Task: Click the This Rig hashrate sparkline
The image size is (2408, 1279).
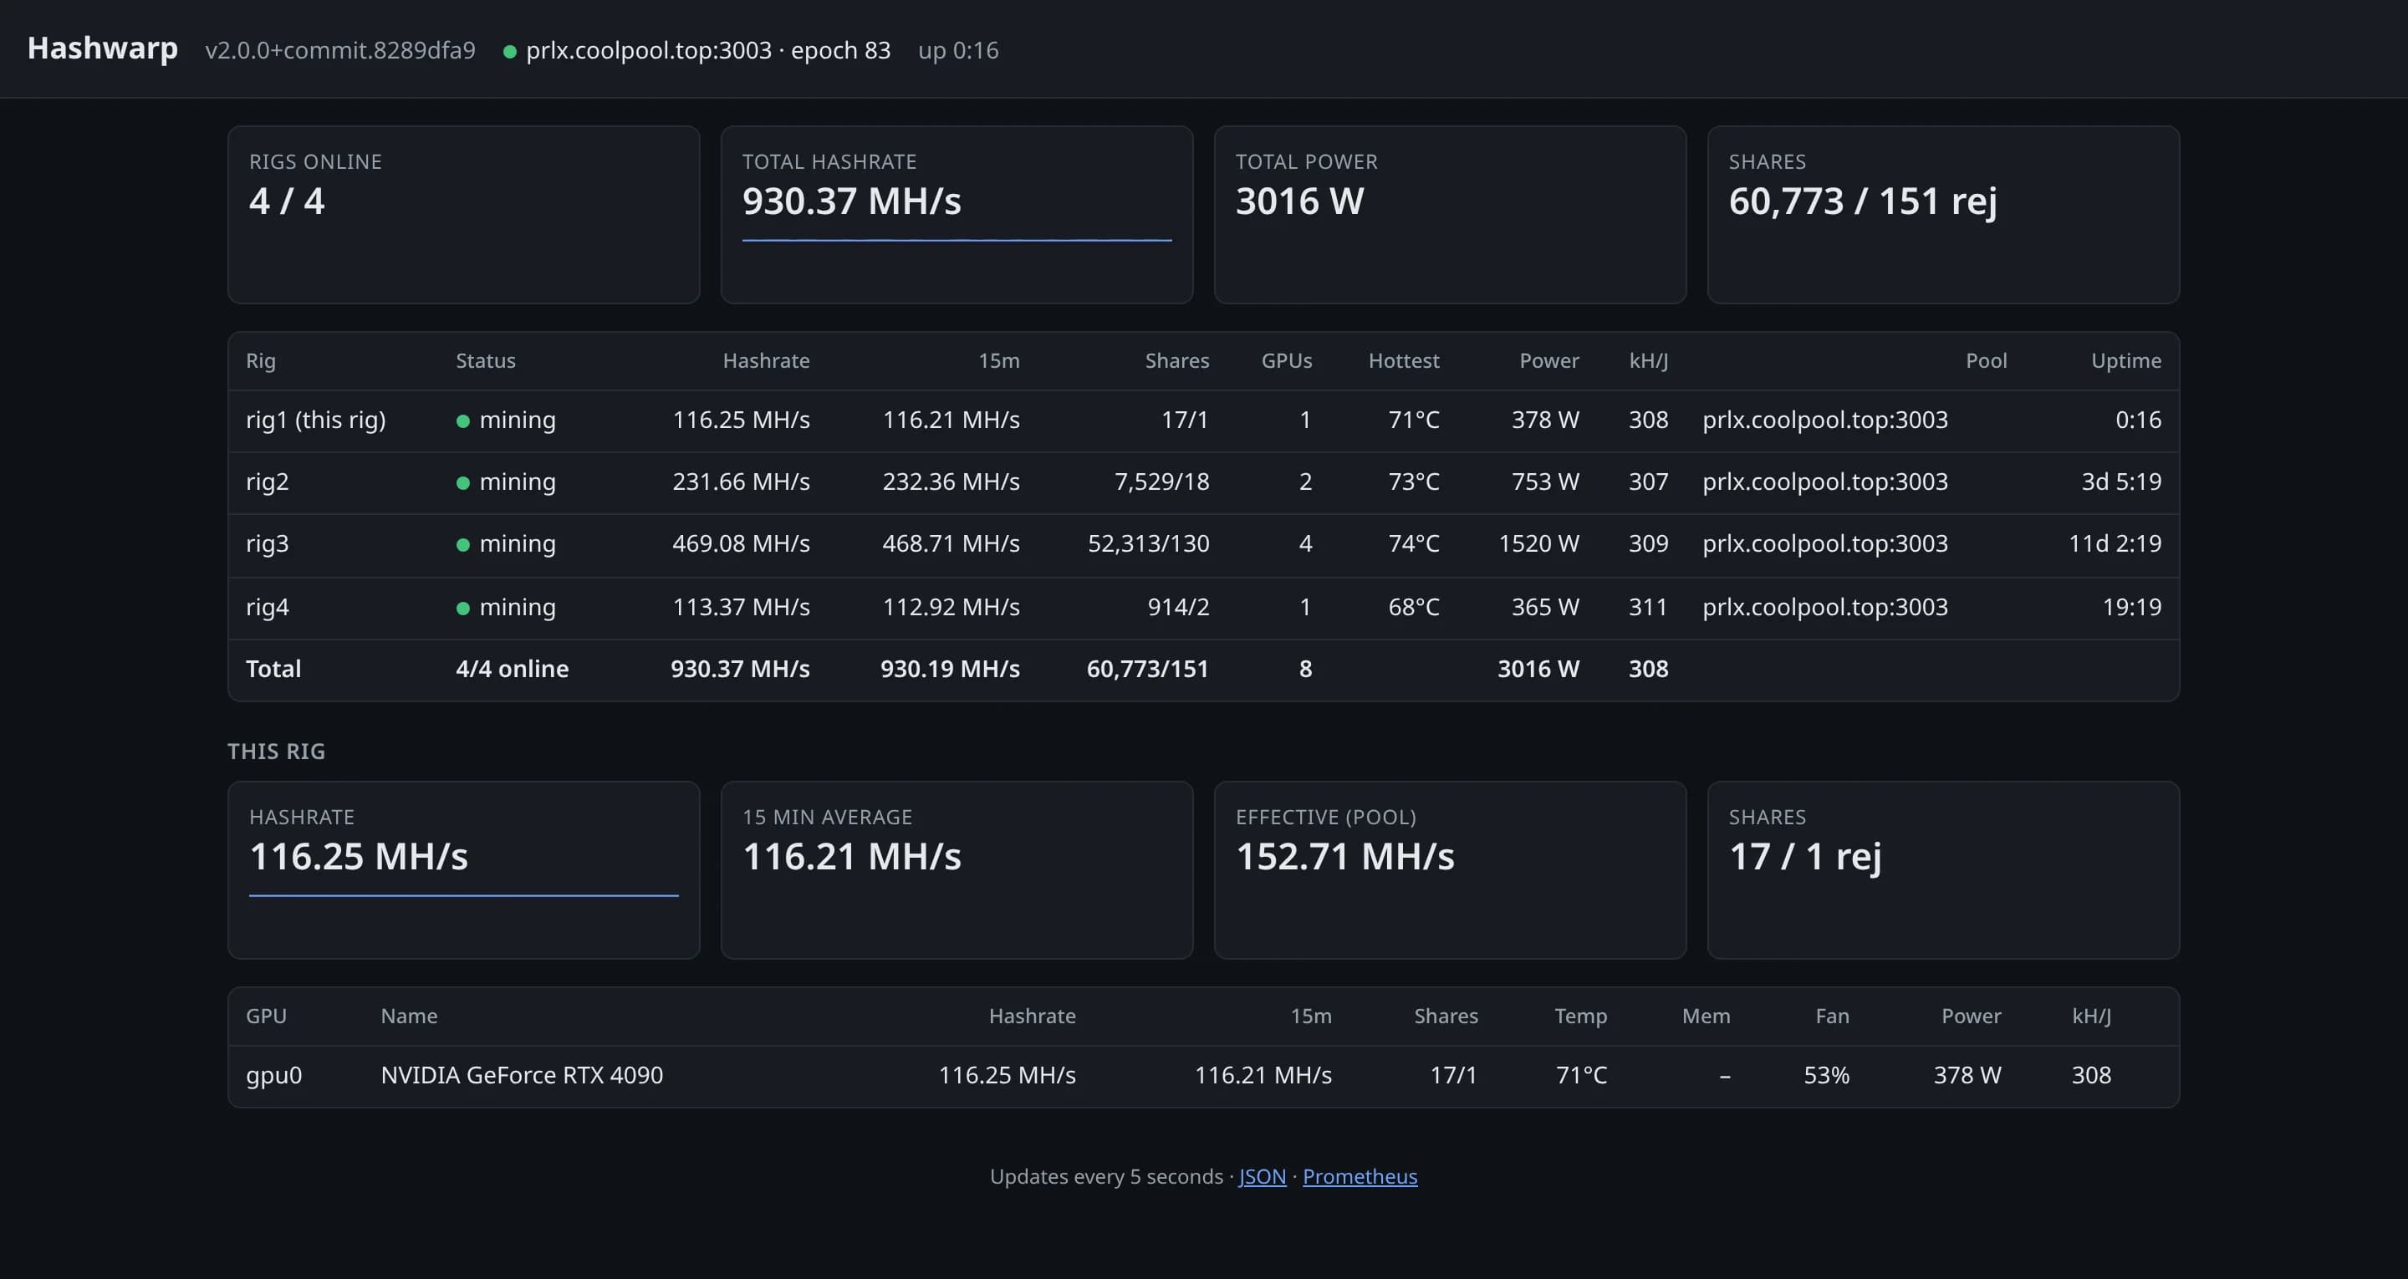Action: pyautogui.click(x=464, y=895)
